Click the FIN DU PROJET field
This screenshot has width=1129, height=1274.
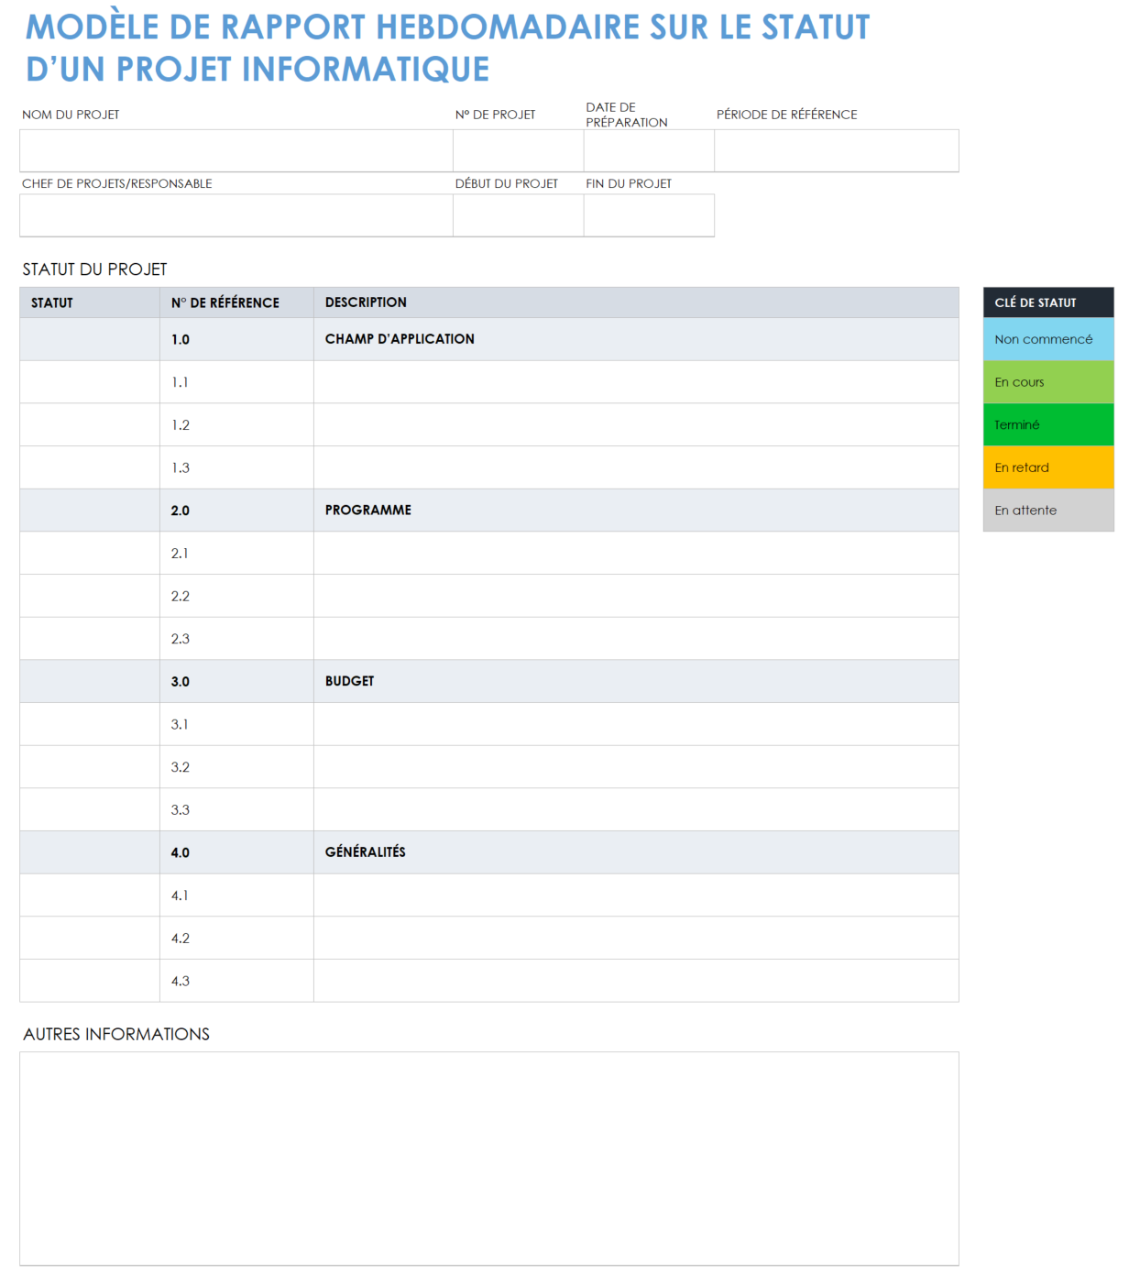(648, 214)
